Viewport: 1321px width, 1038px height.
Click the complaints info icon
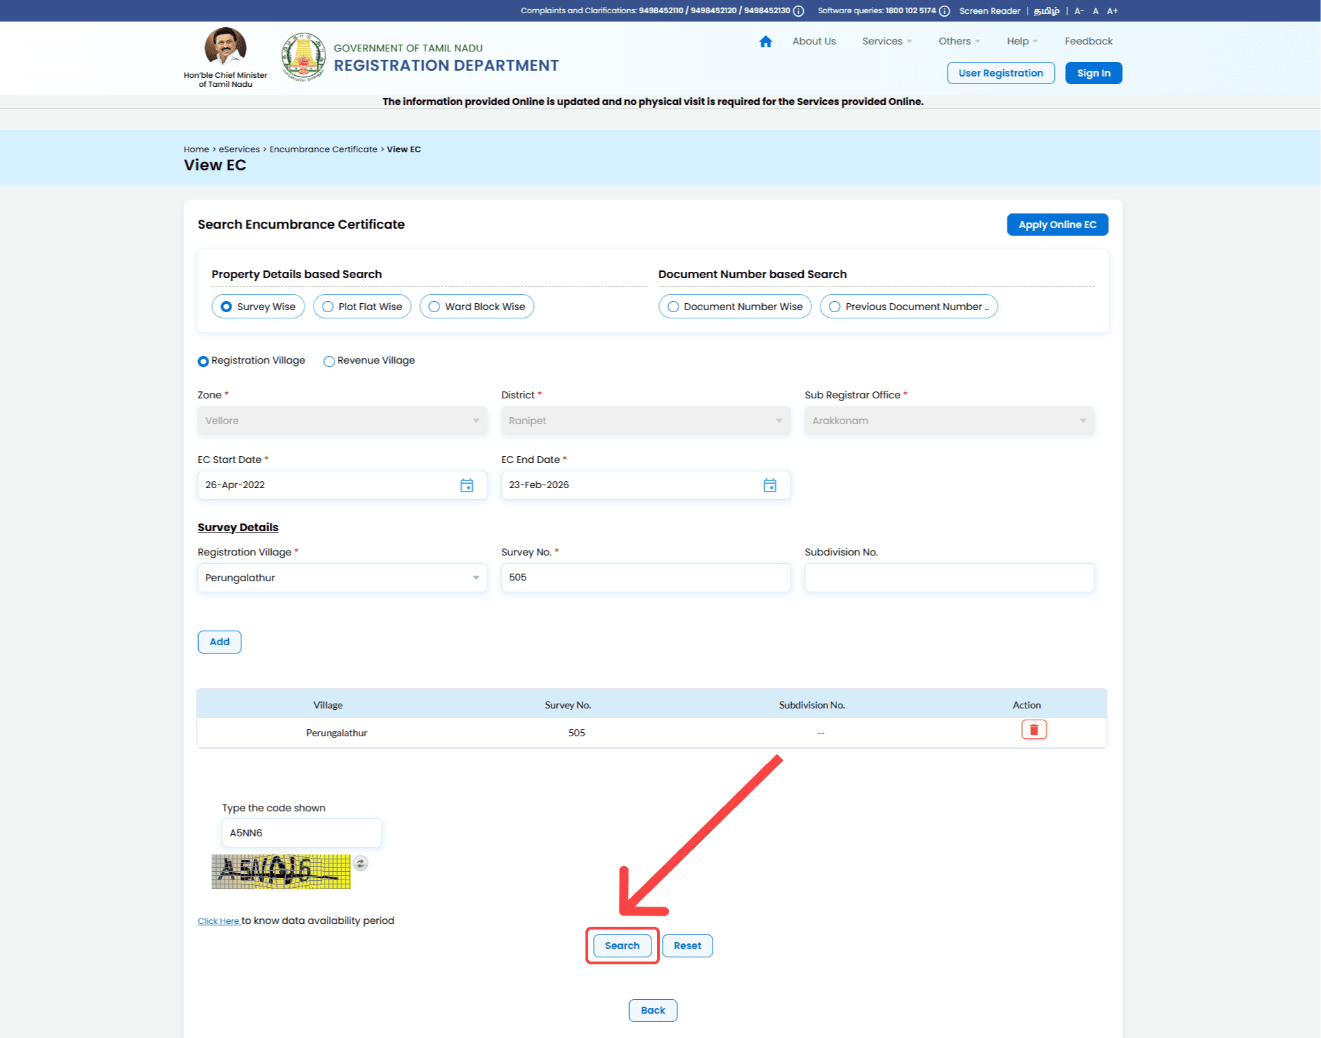(799, 11)
